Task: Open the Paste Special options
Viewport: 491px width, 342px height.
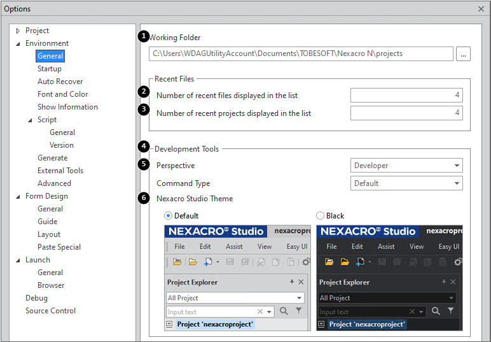Action: coord(59,247)
